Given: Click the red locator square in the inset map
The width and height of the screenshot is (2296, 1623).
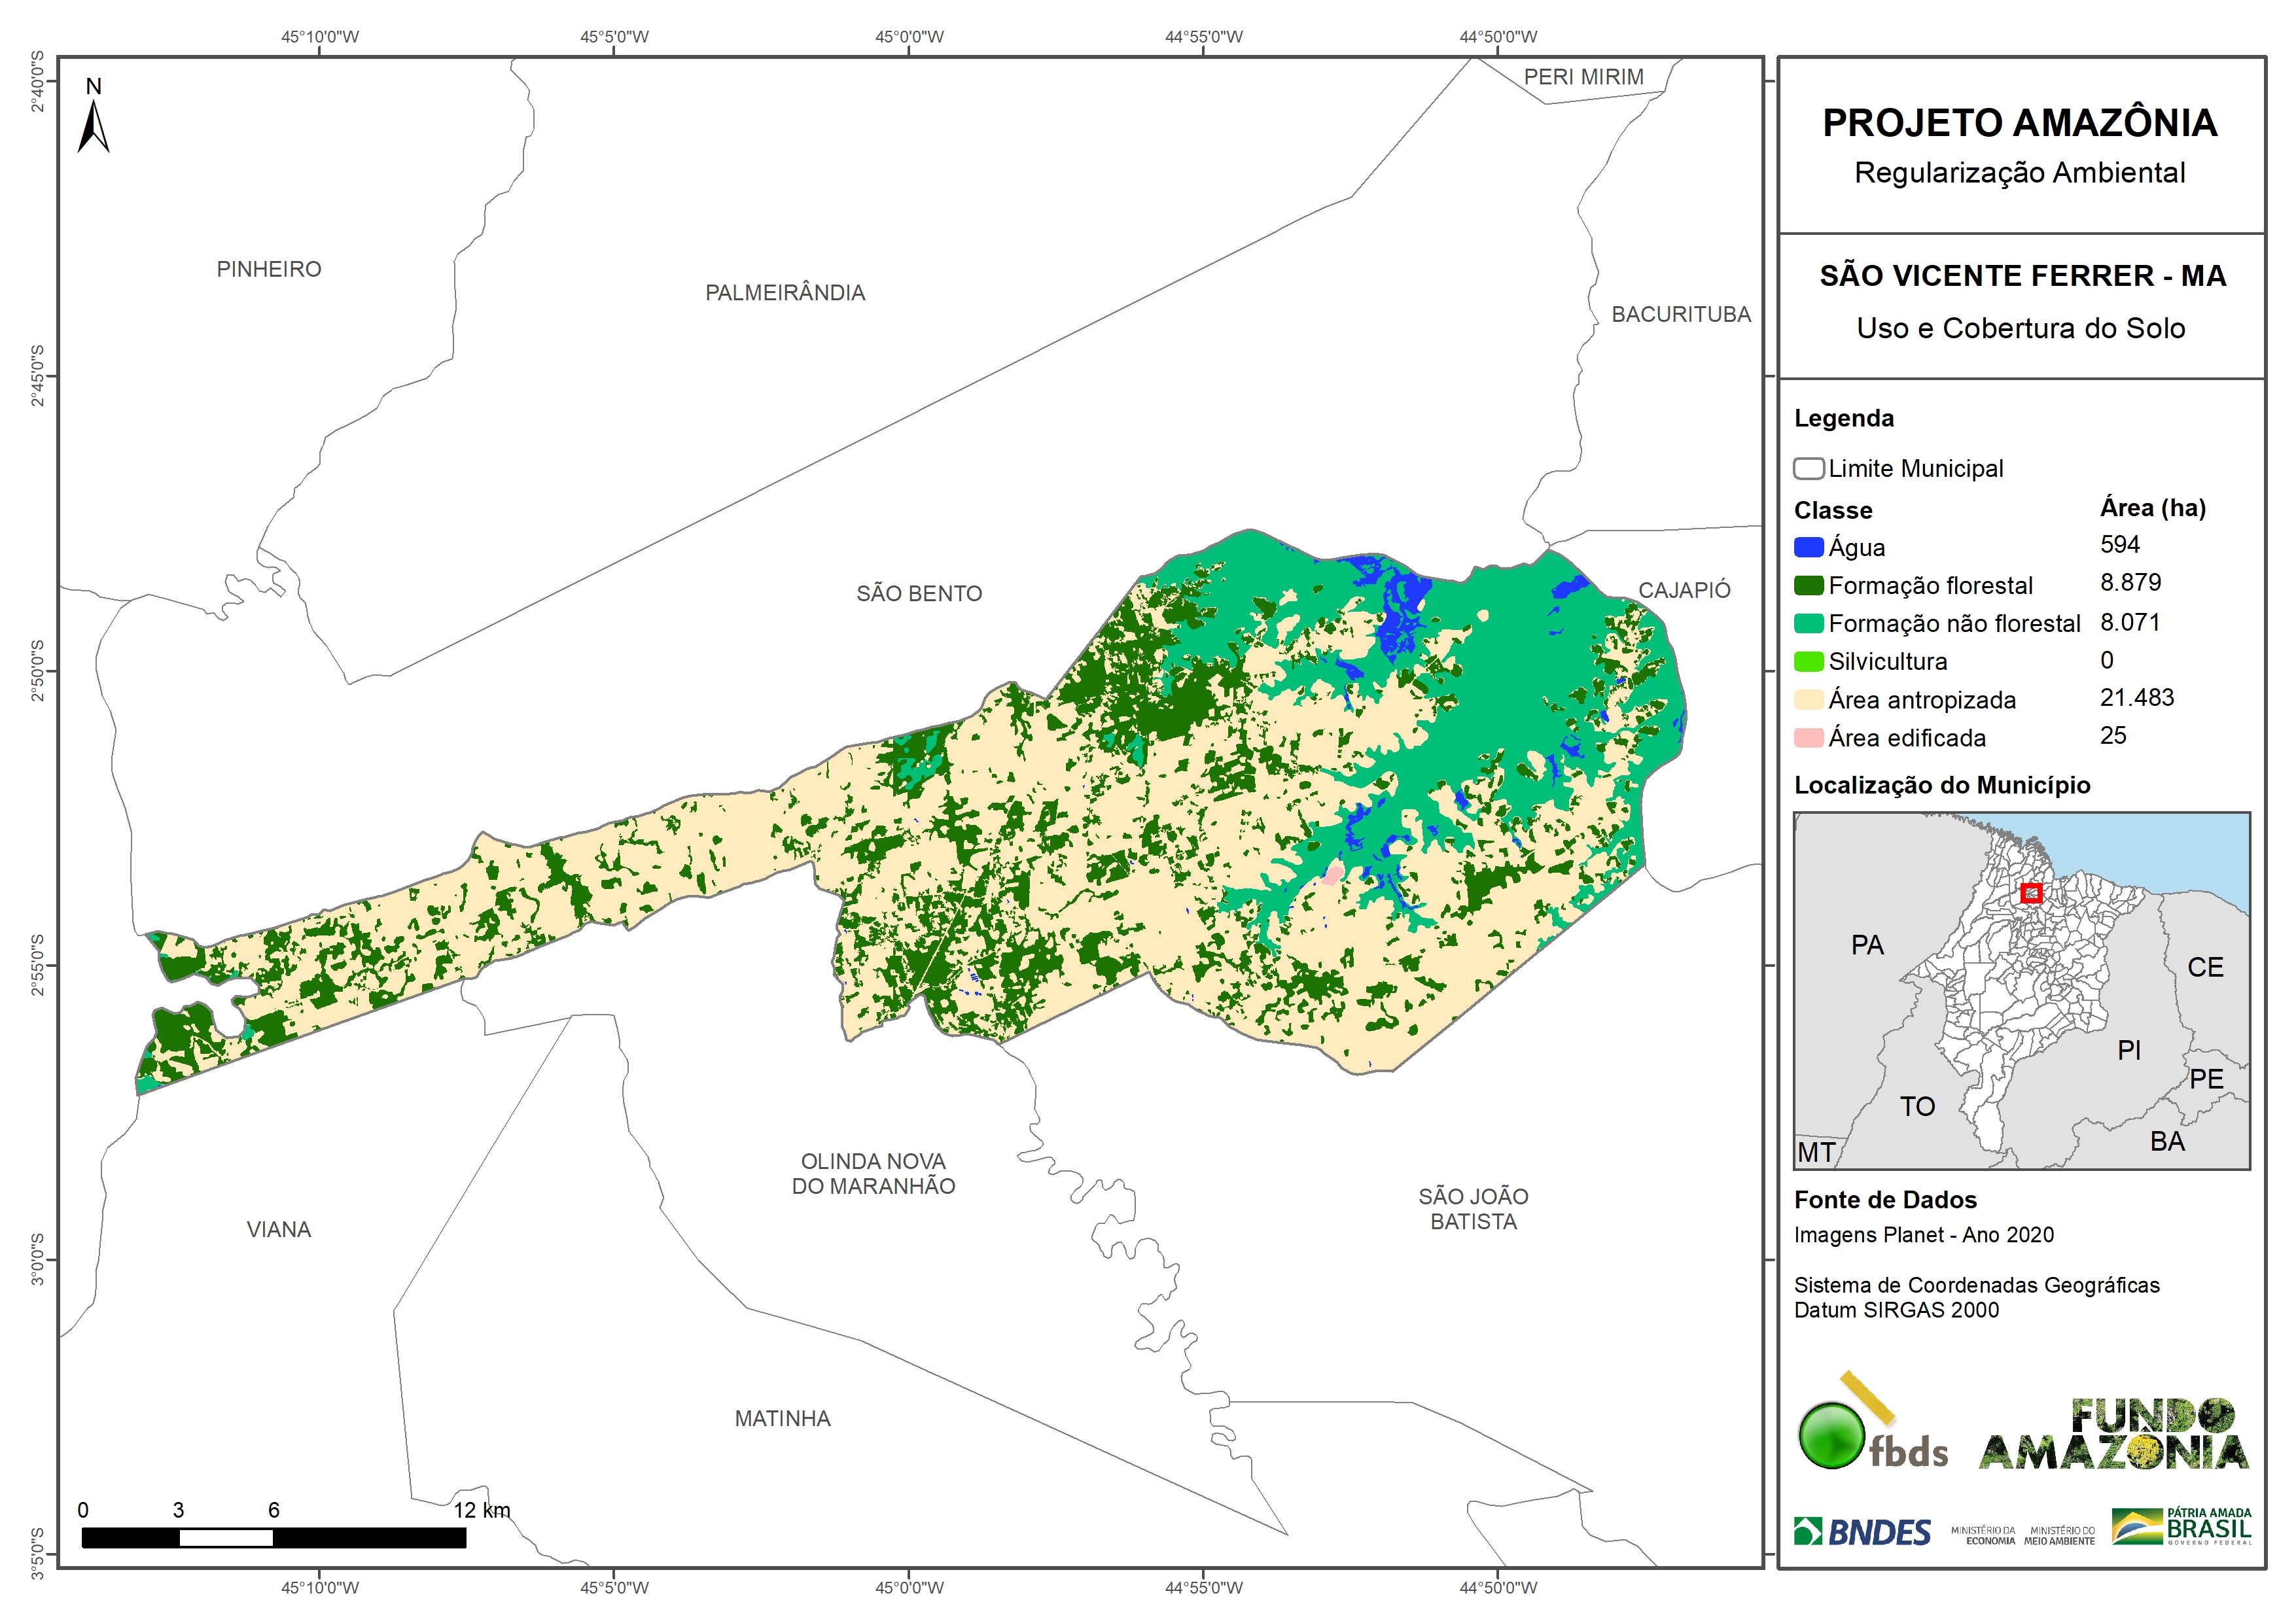Looking at the screenshot, I should [x=2031, y=893].
